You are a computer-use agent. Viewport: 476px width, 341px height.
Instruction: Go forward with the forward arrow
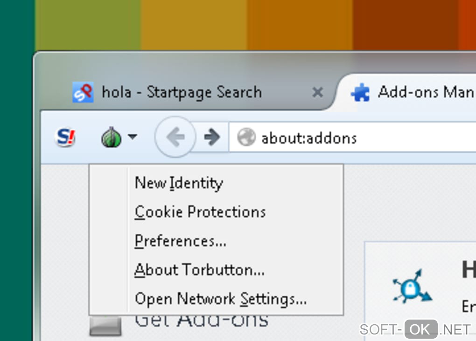(x=212, y=137)
